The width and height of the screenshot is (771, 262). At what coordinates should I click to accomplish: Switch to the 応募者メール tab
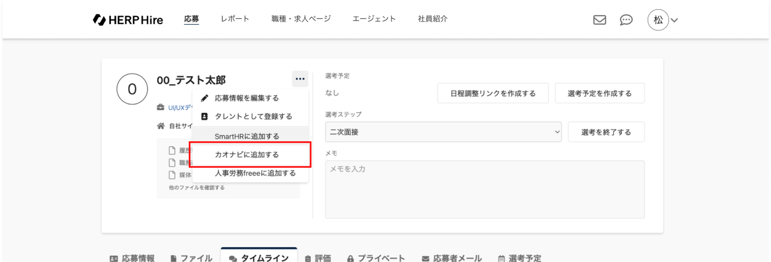coord(452,258)
